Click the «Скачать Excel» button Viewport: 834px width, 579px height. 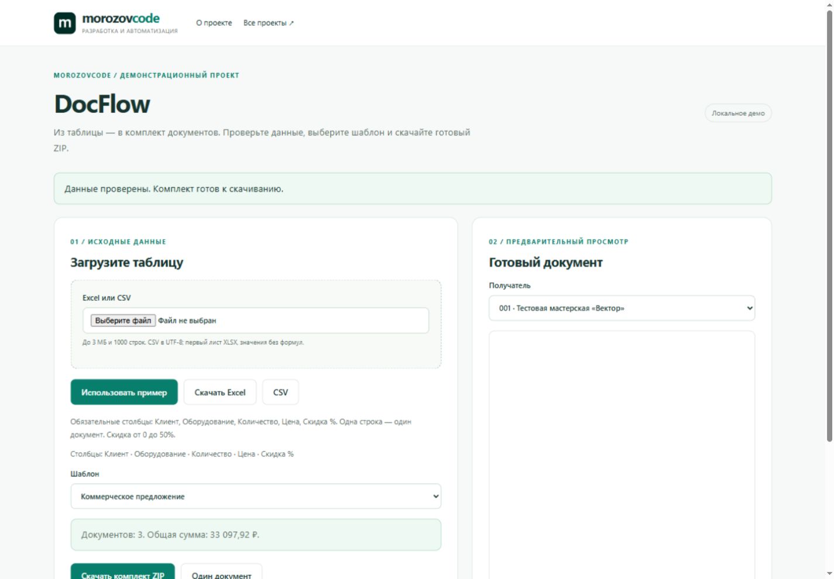click(220, 392)
